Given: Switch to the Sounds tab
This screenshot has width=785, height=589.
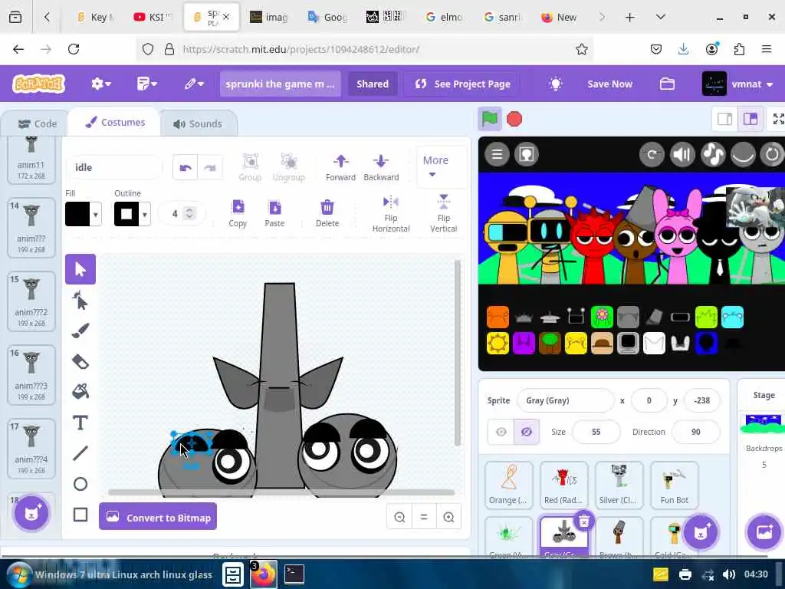Looking at the screenshot, I should (x=198, y=123).
